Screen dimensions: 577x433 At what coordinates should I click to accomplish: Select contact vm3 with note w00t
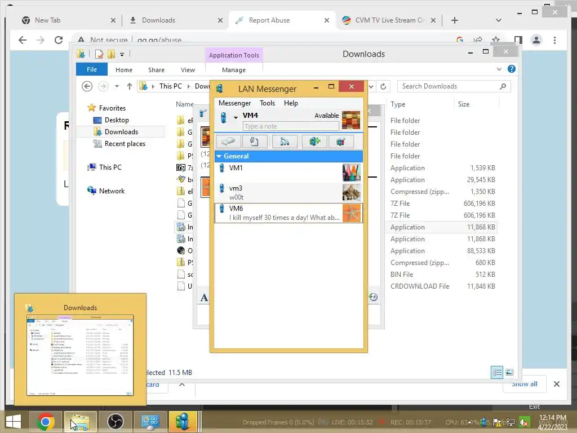pos(288,193)
